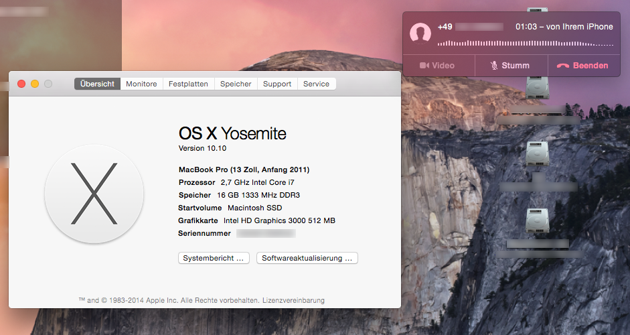Image resolution: width=630 pixels, height=335 pixels.
Task: Click the OS X Yosemite title
Action: coord(232,133)
